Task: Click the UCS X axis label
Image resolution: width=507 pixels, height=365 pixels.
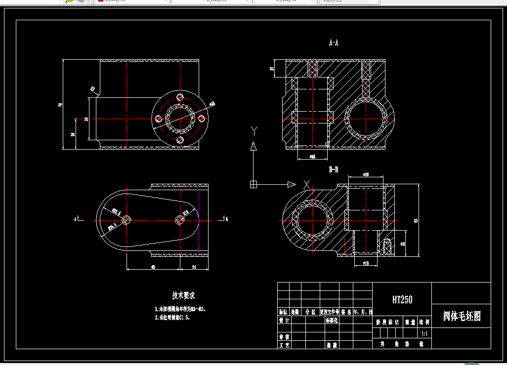Action: (x=306, y=185)
